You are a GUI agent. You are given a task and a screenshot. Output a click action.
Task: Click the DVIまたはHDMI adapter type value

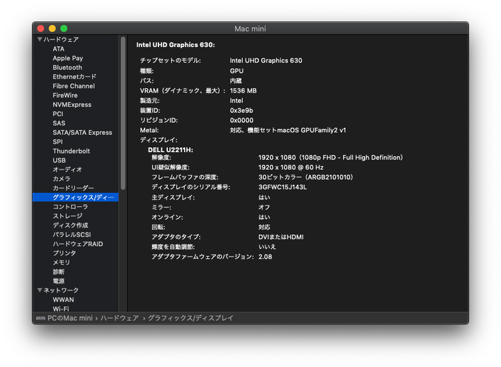point(281,237)
